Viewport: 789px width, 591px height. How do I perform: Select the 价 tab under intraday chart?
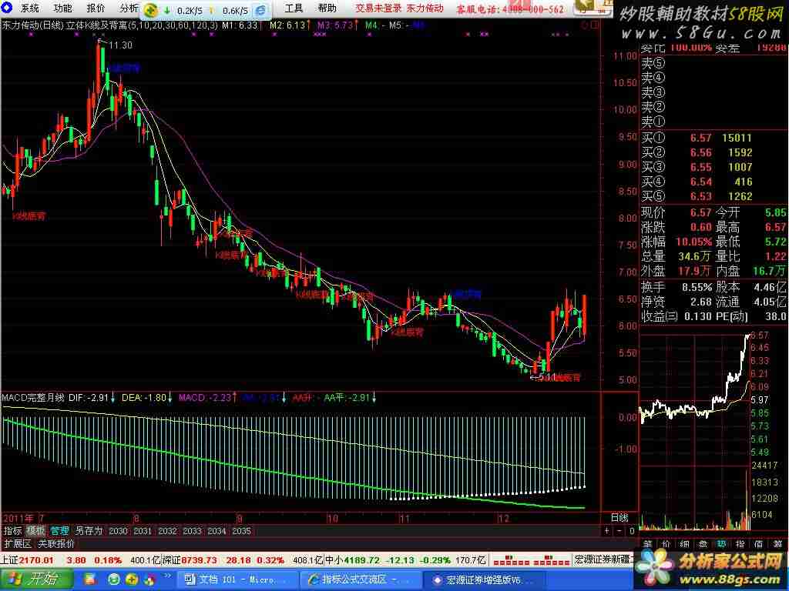click(x=666, y=544)
